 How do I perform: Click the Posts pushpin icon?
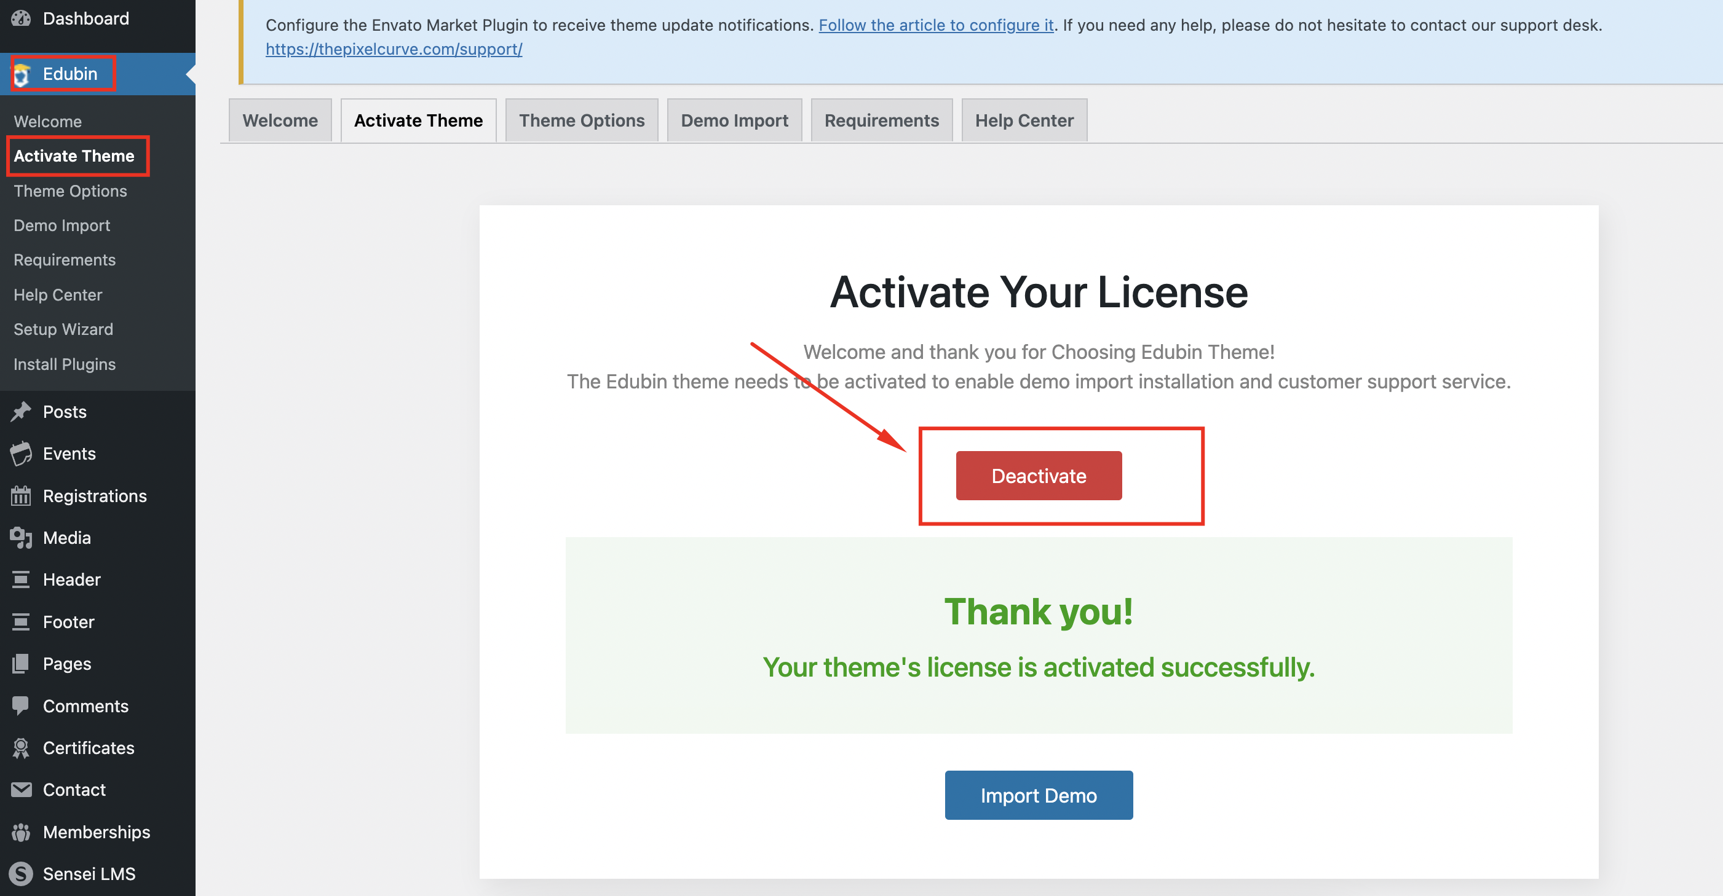point(21,412)
